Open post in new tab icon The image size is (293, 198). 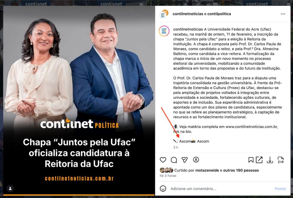coord(259,160)
